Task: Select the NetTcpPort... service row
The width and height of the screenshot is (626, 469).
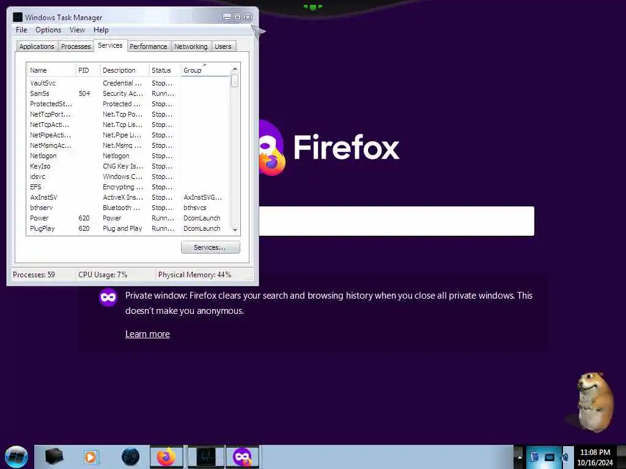Action: coord(128,114)
